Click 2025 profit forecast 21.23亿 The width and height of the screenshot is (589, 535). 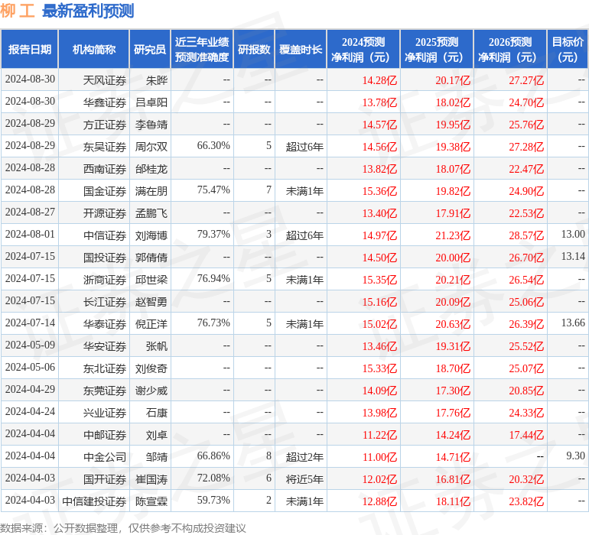453,235
